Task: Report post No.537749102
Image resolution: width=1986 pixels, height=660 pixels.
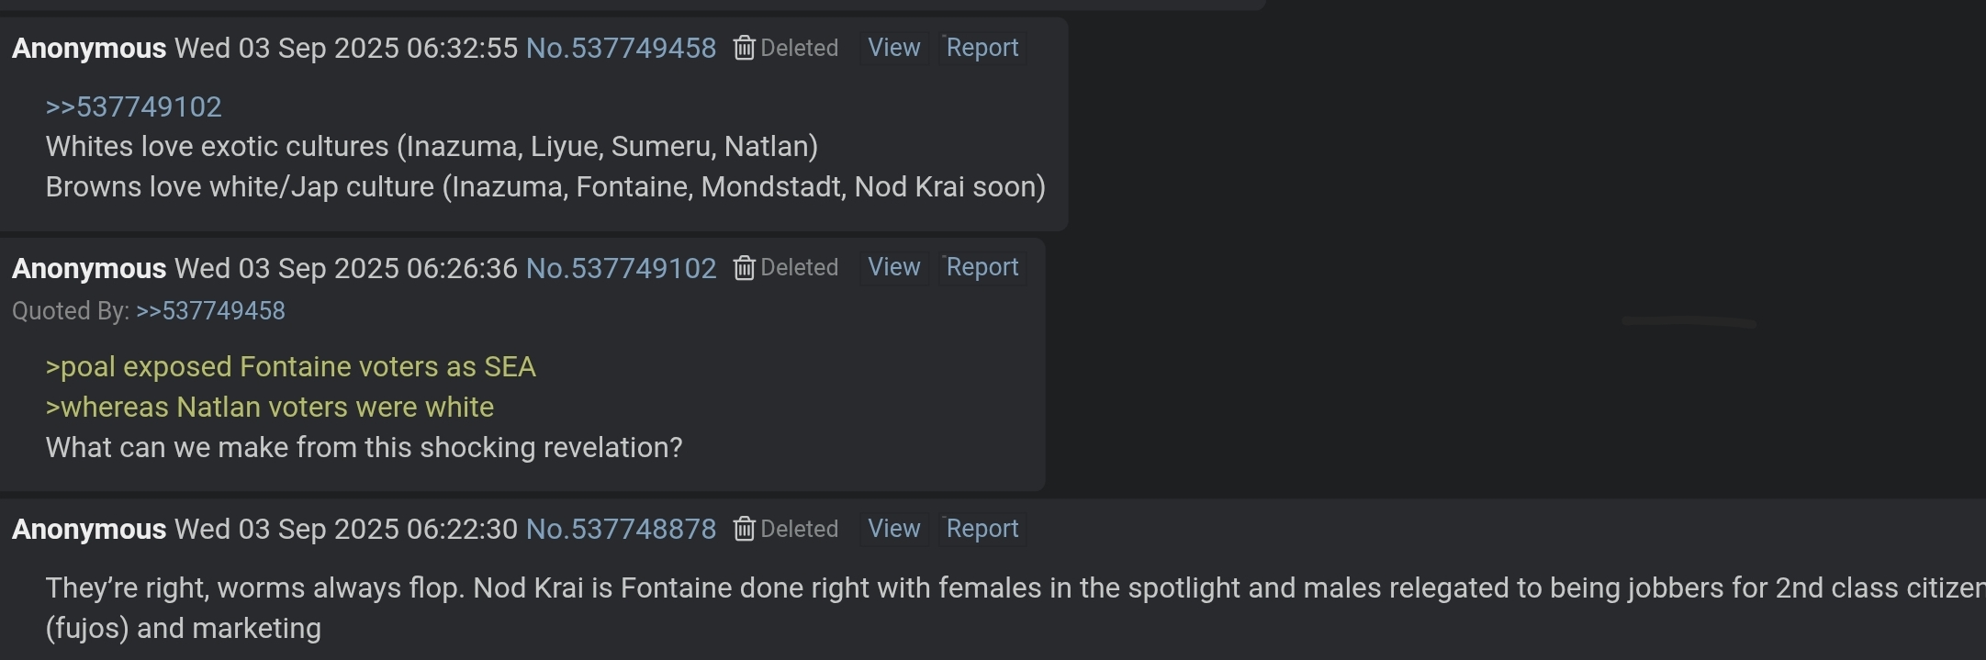Action: [x=982, y=267]
